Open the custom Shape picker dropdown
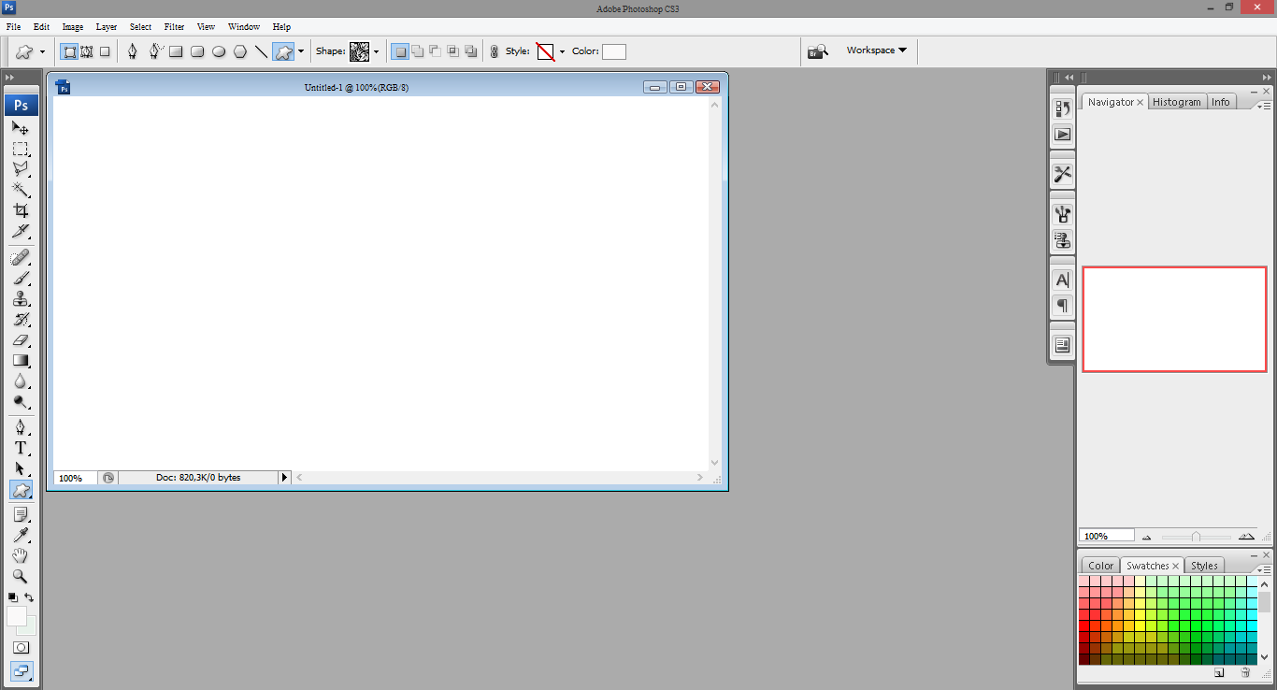 pos(377,51)
